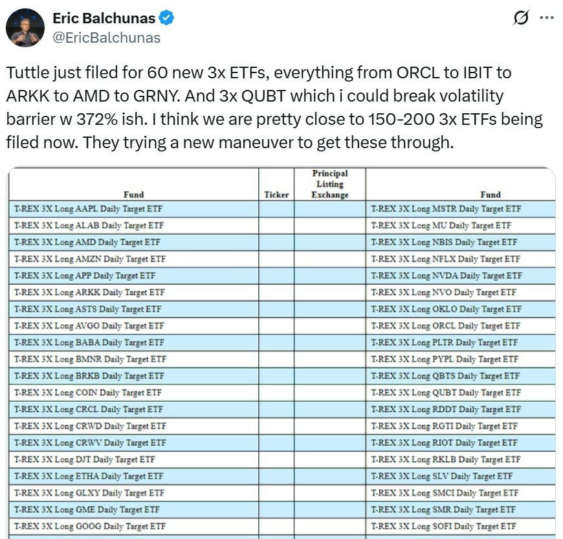Select the T-REX 3X Long QUBT row

click(x=446, y=393)
